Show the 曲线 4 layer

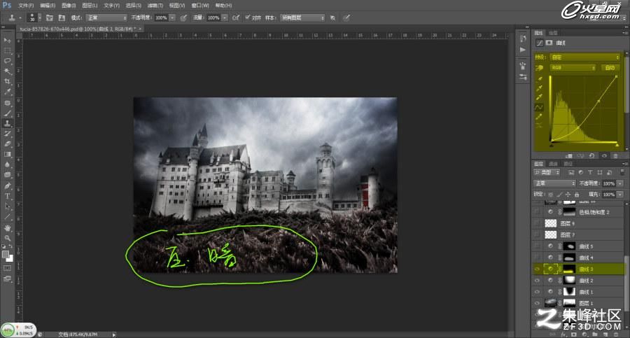(537, 258)
